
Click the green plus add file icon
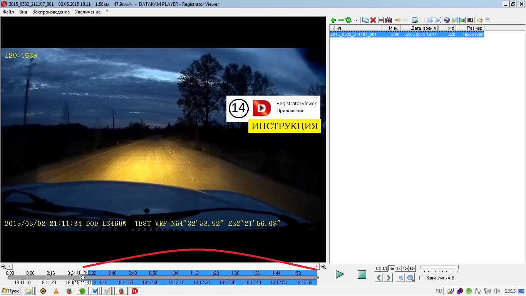(333, 20)
